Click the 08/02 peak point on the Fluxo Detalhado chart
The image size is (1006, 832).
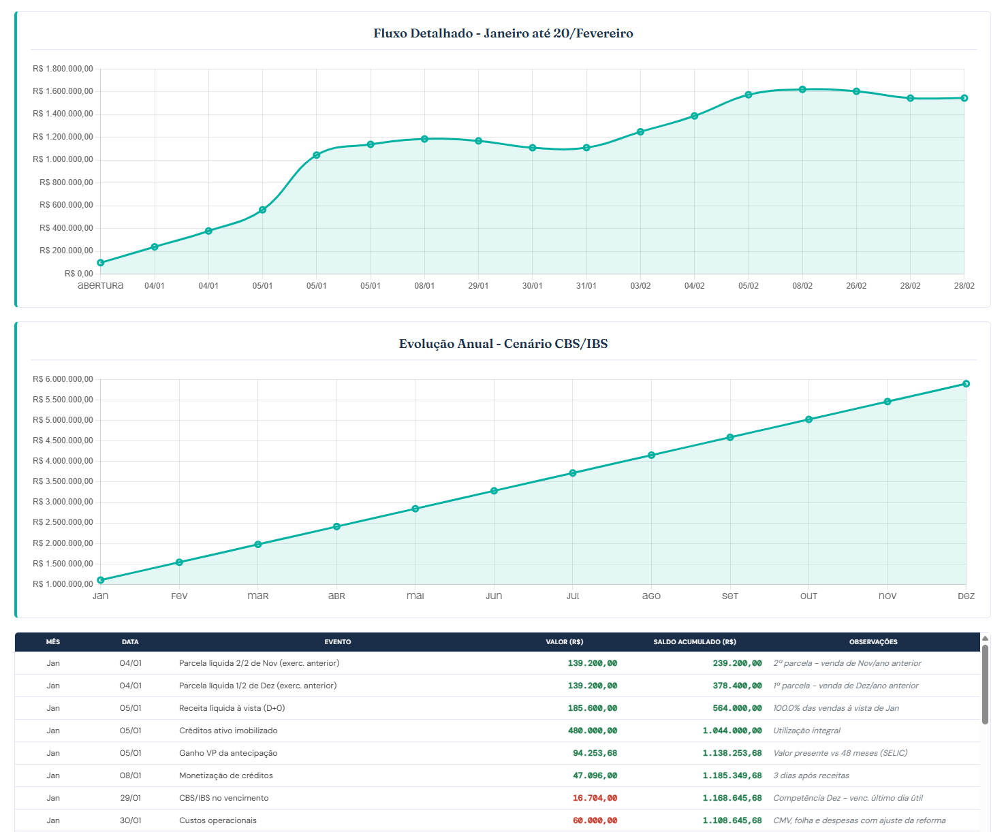(x=802, y=89)
